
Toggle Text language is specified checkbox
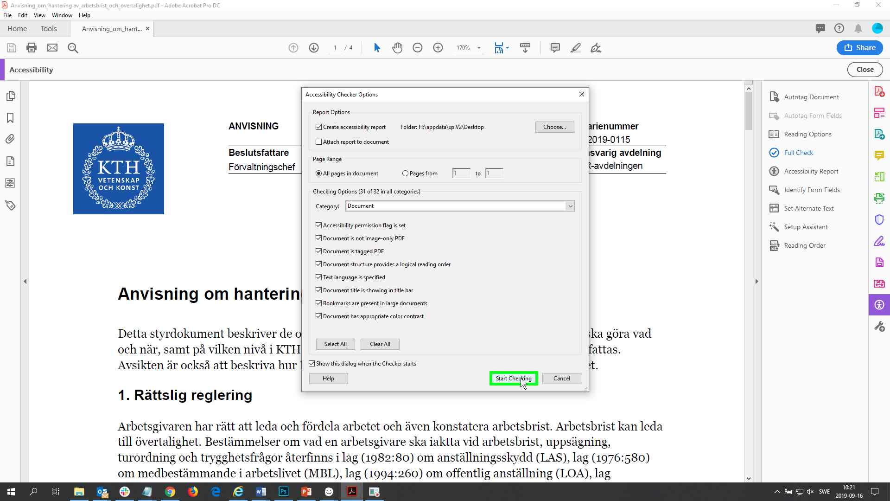point(318,277)
